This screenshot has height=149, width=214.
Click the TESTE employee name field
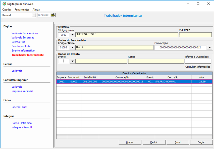[x=114, y=47]
